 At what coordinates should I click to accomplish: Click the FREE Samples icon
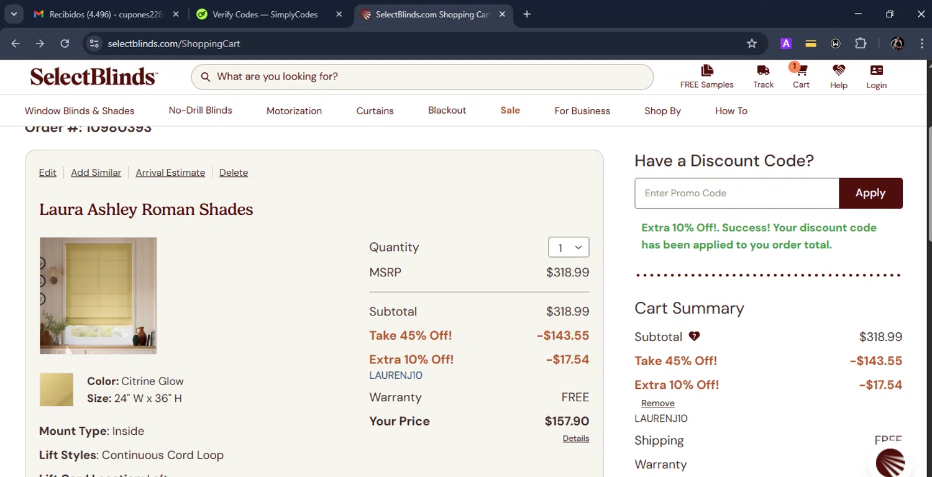(706, 70)
